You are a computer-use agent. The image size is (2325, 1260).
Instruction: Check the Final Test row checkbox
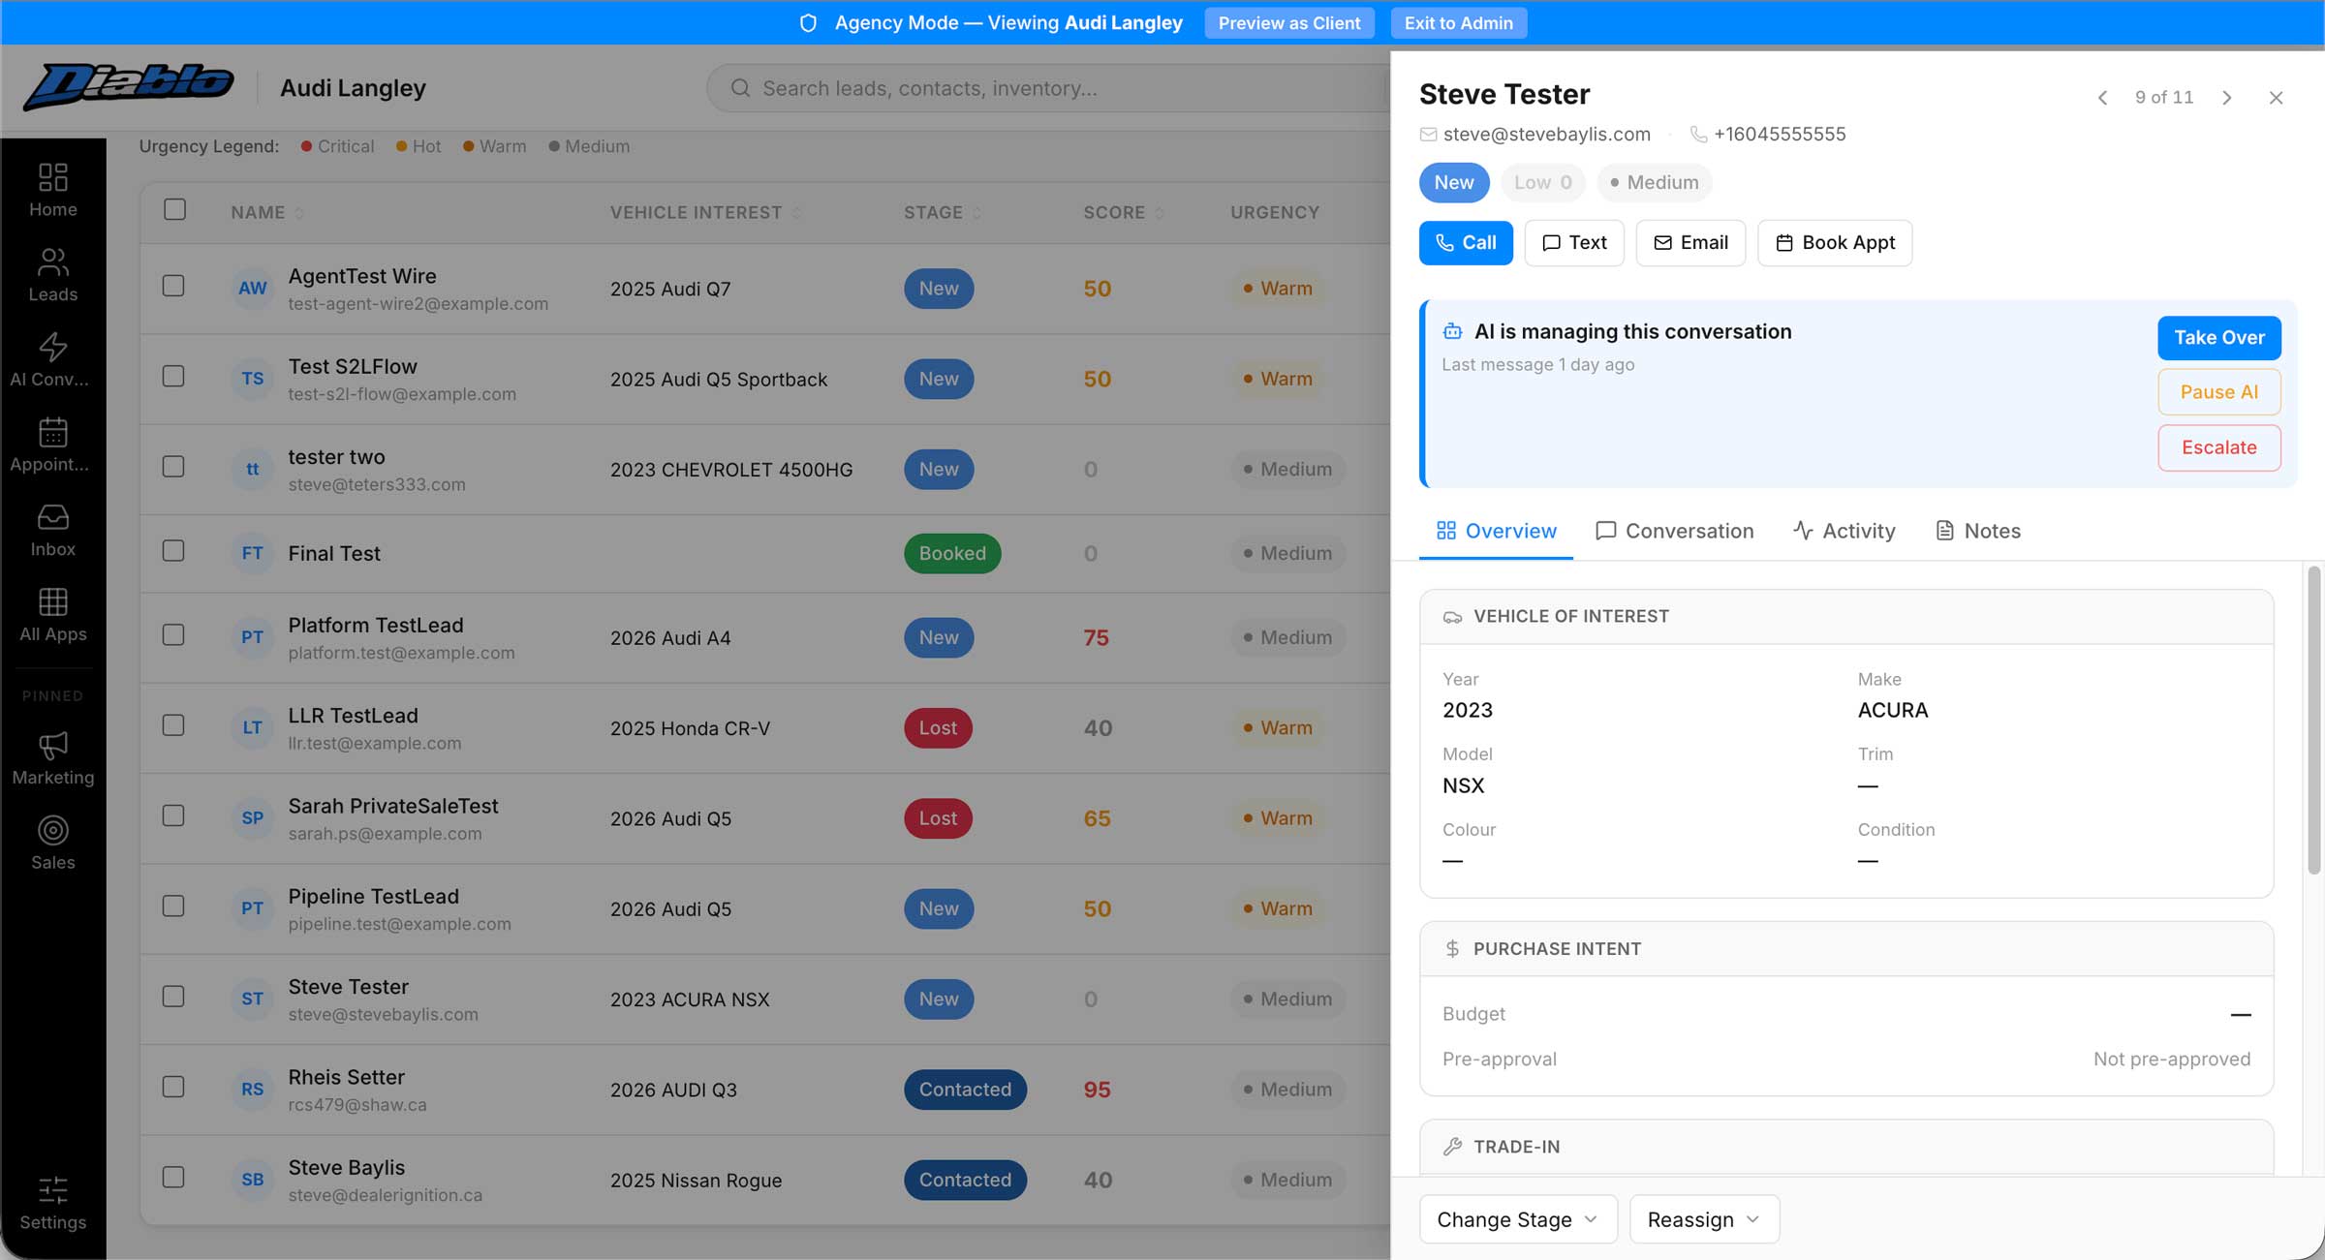173,551
